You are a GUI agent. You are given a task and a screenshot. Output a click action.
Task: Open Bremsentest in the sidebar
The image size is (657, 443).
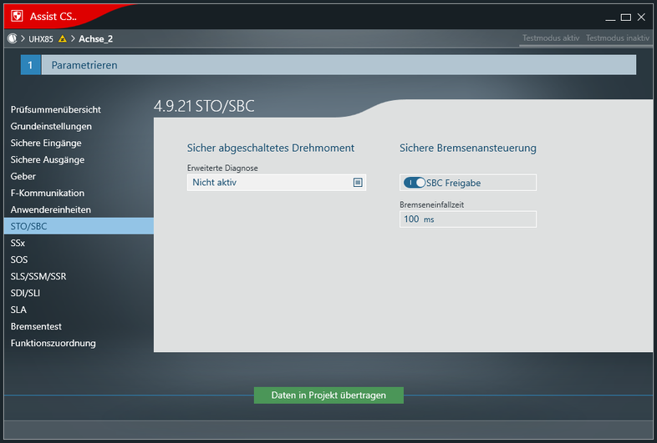[x=36, y=326]
